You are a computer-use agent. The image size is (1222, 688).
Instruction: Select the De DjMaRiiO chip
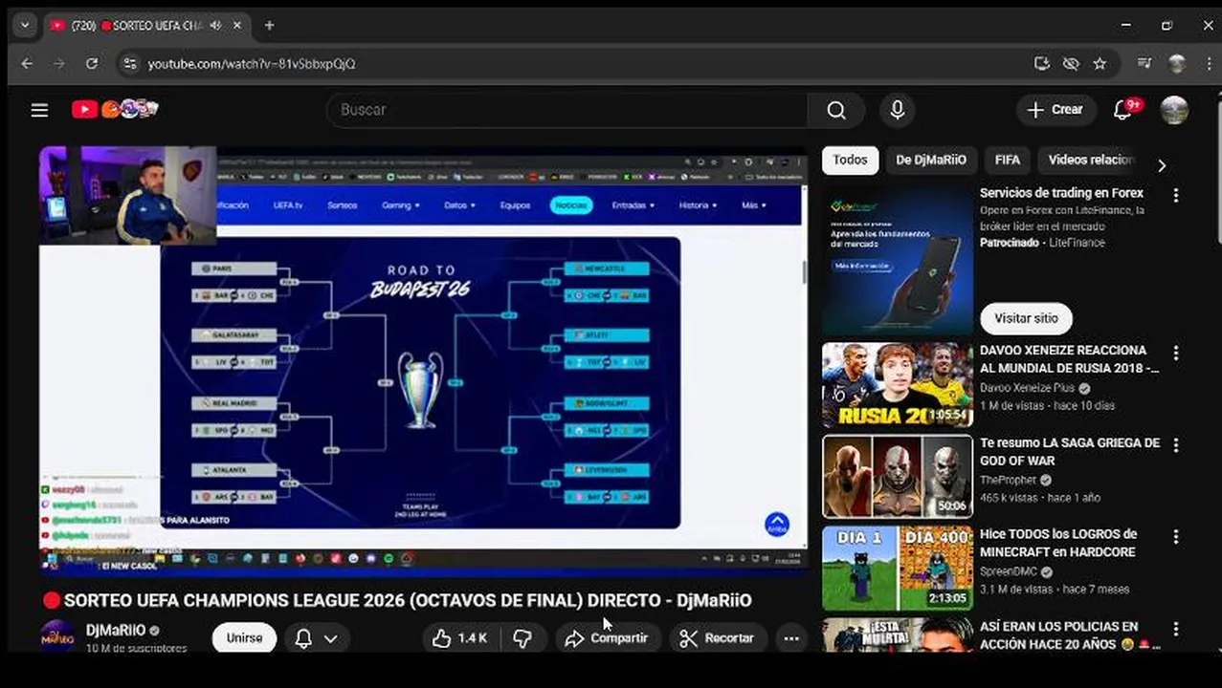(931, 161)
